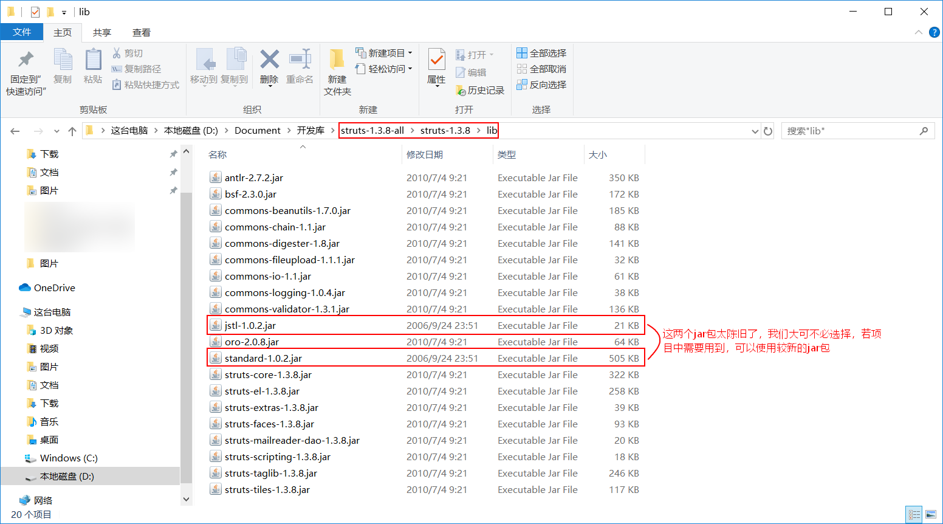943x524 pixels.
Task: Click the Cut (剪切) scissors icon
Action: coord(117,53)
